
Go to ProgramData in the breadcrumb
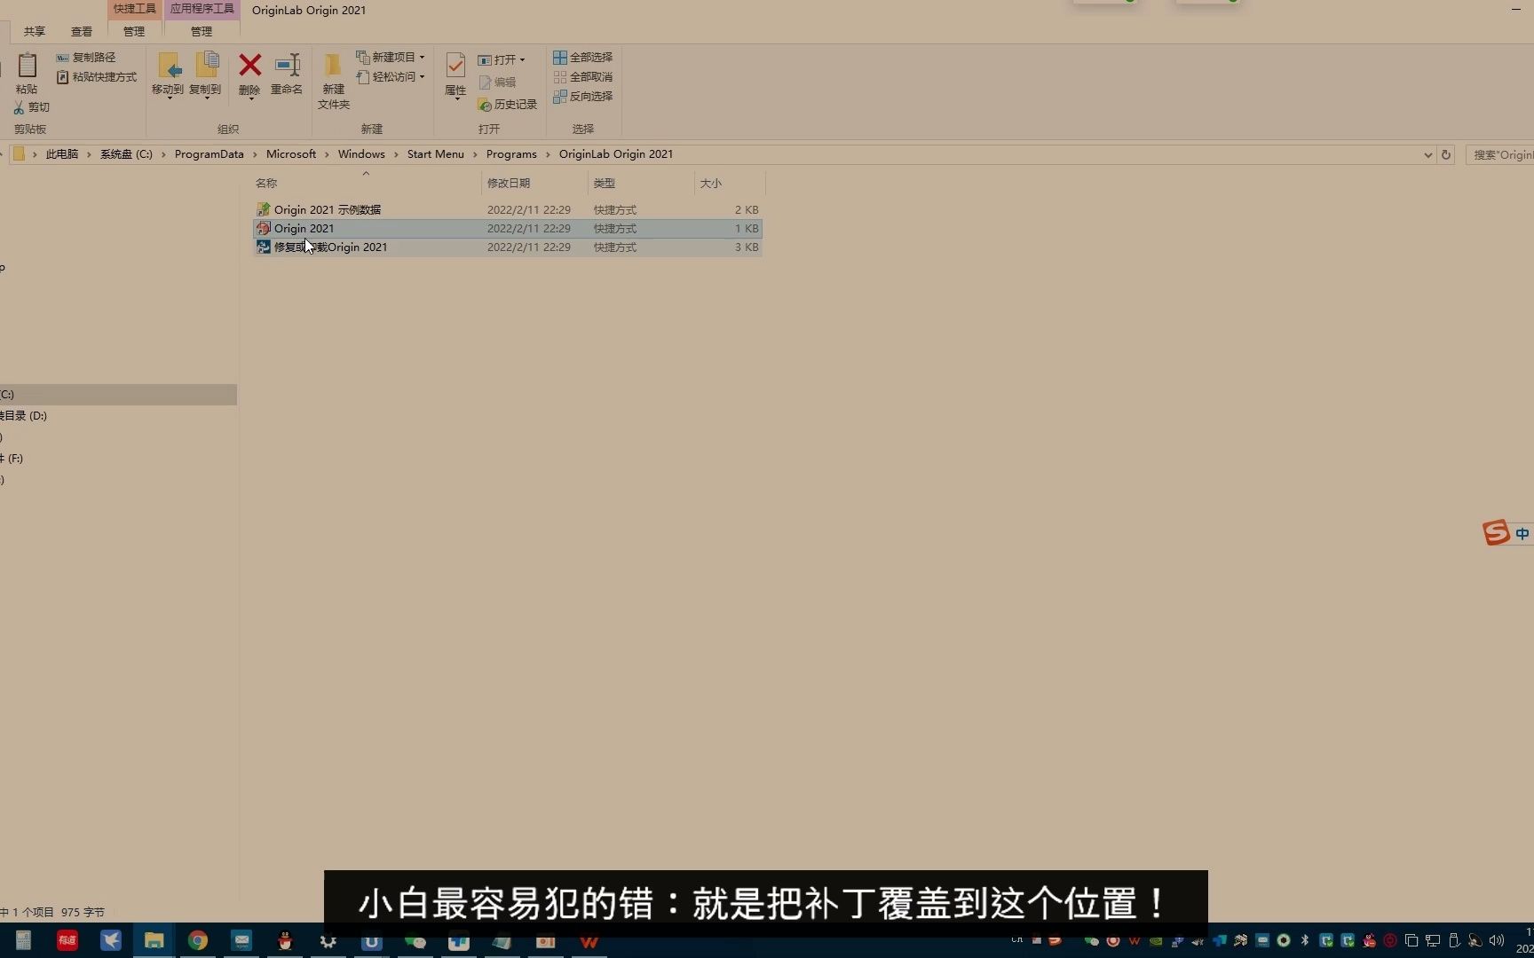point(210,154)
